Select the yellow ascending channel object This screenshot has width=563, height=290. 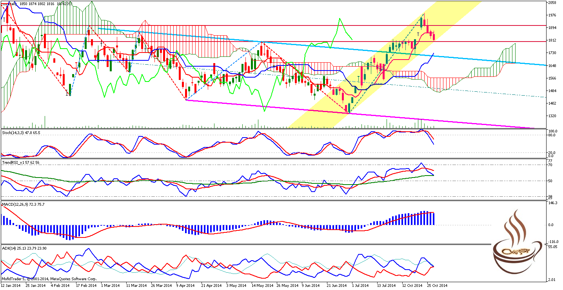click(384, 65)
